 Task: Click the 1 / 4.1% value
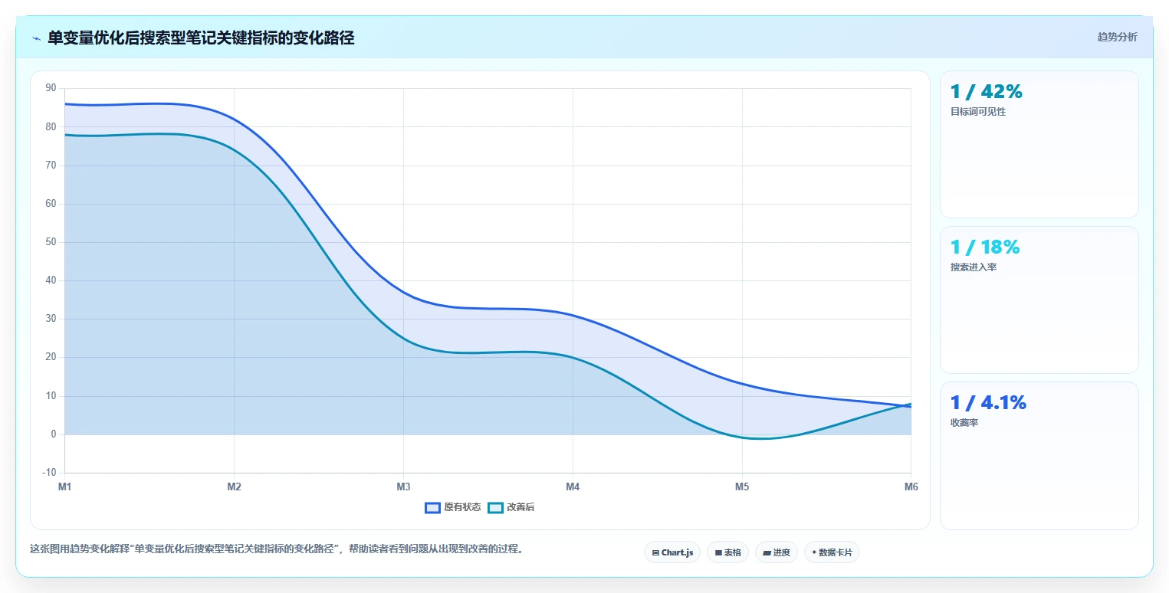[988, 403]
